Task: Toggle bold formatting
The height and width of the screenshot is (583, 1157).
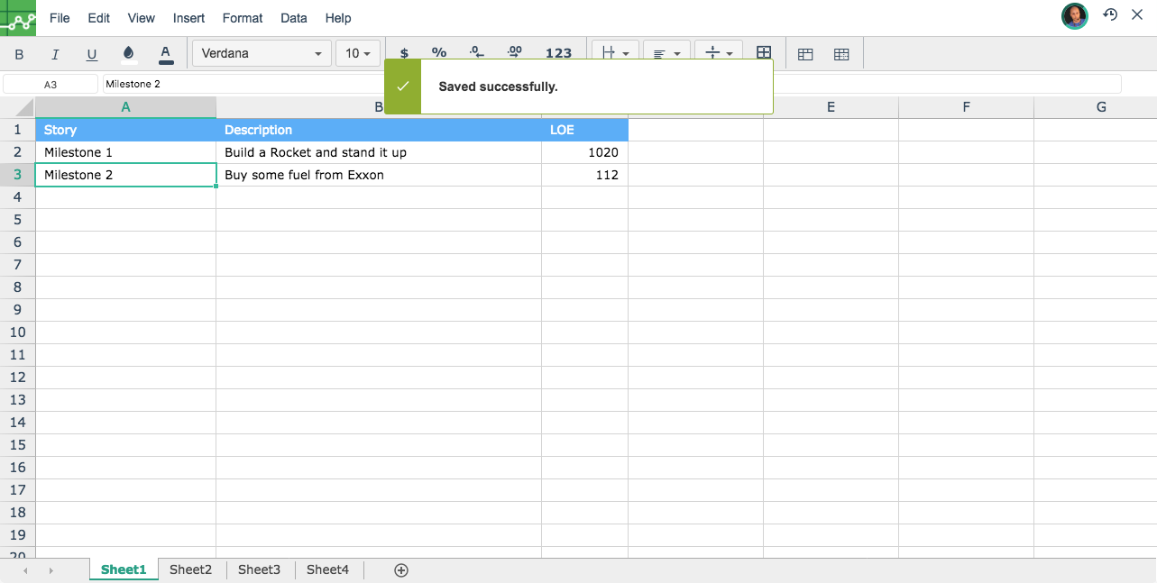Action: tap(19, 54)
